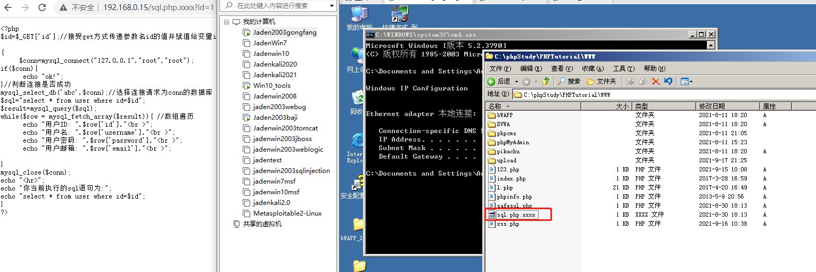Expand the Back button history arrow

click(516, 81)
